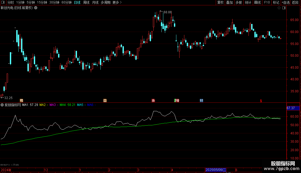Expand the 更多 periods menu
Screen dimensions: 301x173
tap(117, 2)
